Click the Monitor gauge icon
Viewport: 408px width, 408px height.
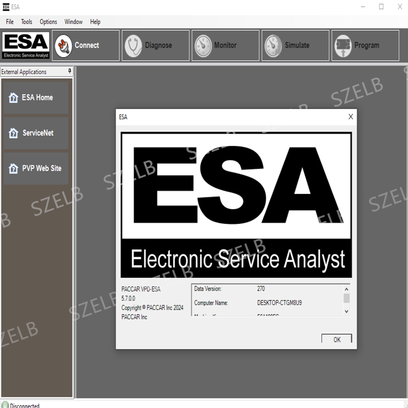click(203, 46)
